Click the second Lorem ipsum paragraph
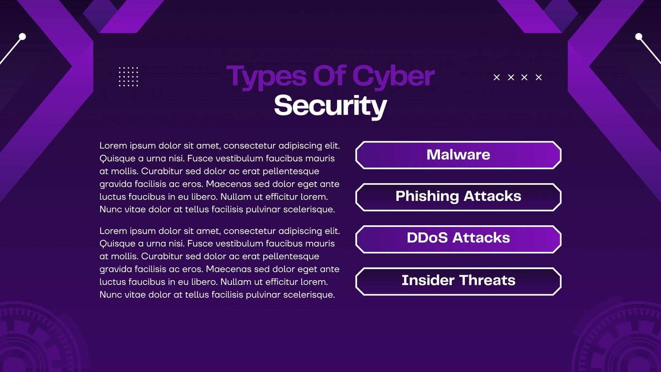Viewport: 661px width, 372px height. (219, 262)
